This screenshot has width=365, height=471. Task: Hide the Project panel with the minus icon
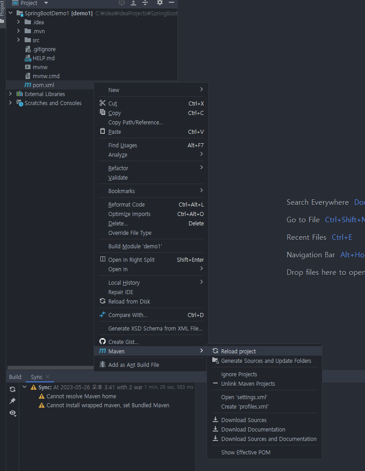coord(172,3)
